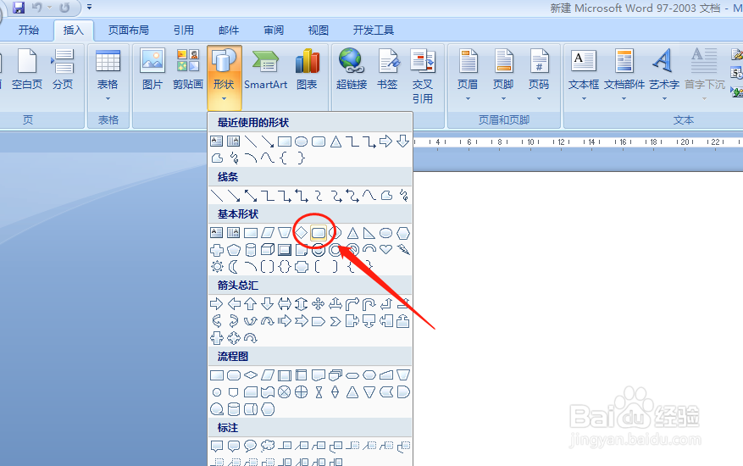The height and width of the screenshot is (466, 743).
Task: Insert a 超链接 hyperlink
Action: coord(352,69)
